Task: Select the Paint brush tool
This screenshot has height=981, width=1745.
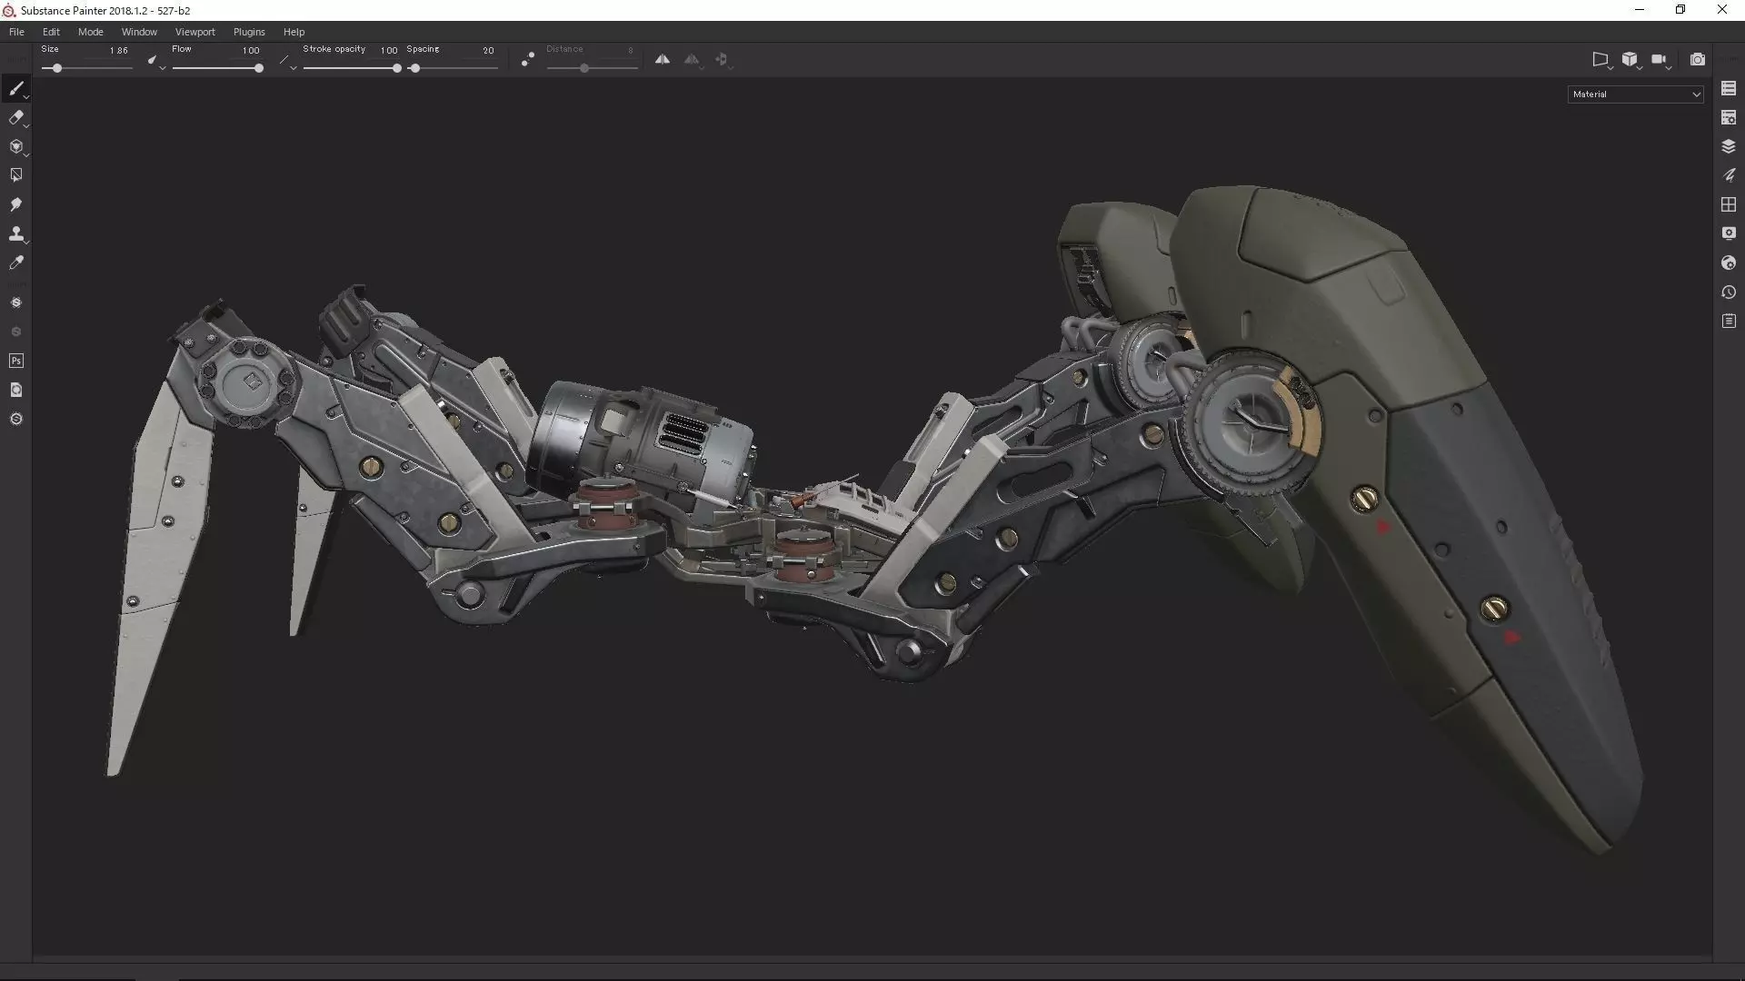Action: [x=15, y=88]
